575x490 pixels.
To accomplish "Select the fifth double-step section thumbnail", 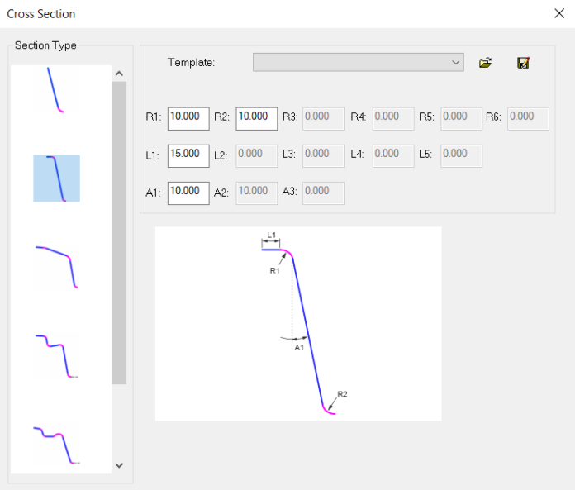I will pos(56,443).
